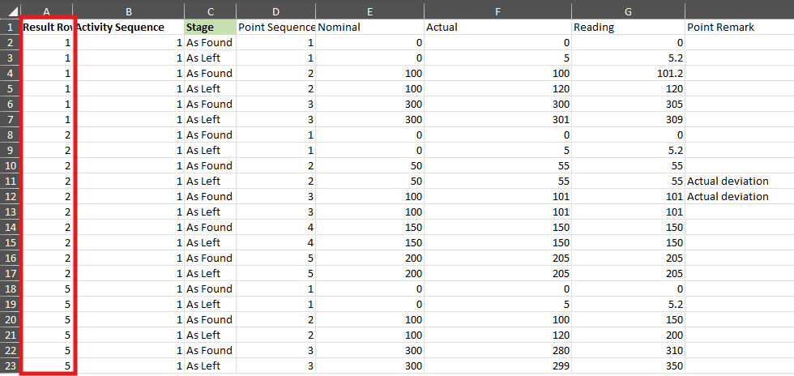The height and width of the screenshot is (376, 794).
Task: Click Actual cell with value 280
Action: 497,350
